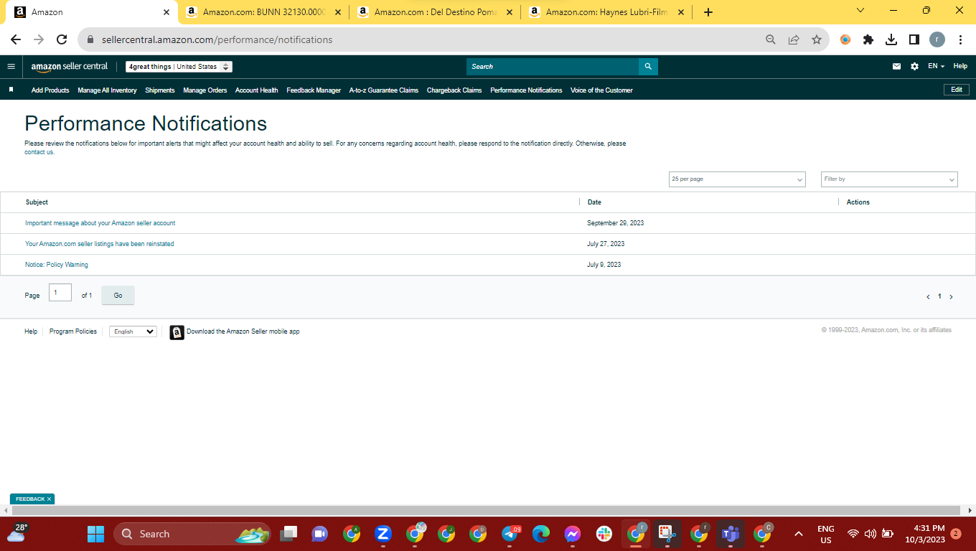Click the magnifier button in Seller Central search
Screen dimensions: 976x551
click(648, 67)
